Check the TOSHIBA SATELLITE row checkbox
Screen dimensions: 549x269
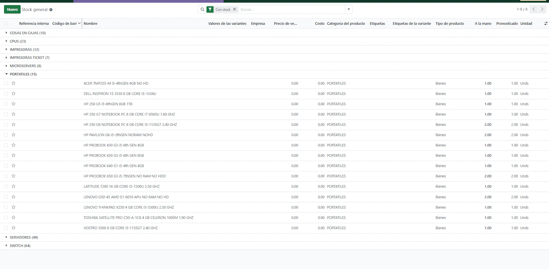coord(6,218)
